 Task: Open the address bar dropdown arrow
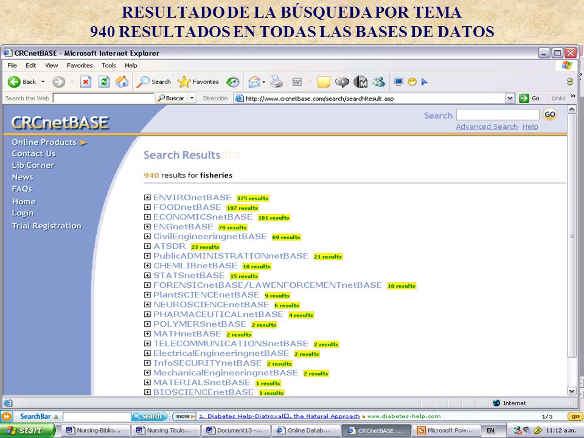(x=510, y=98)
